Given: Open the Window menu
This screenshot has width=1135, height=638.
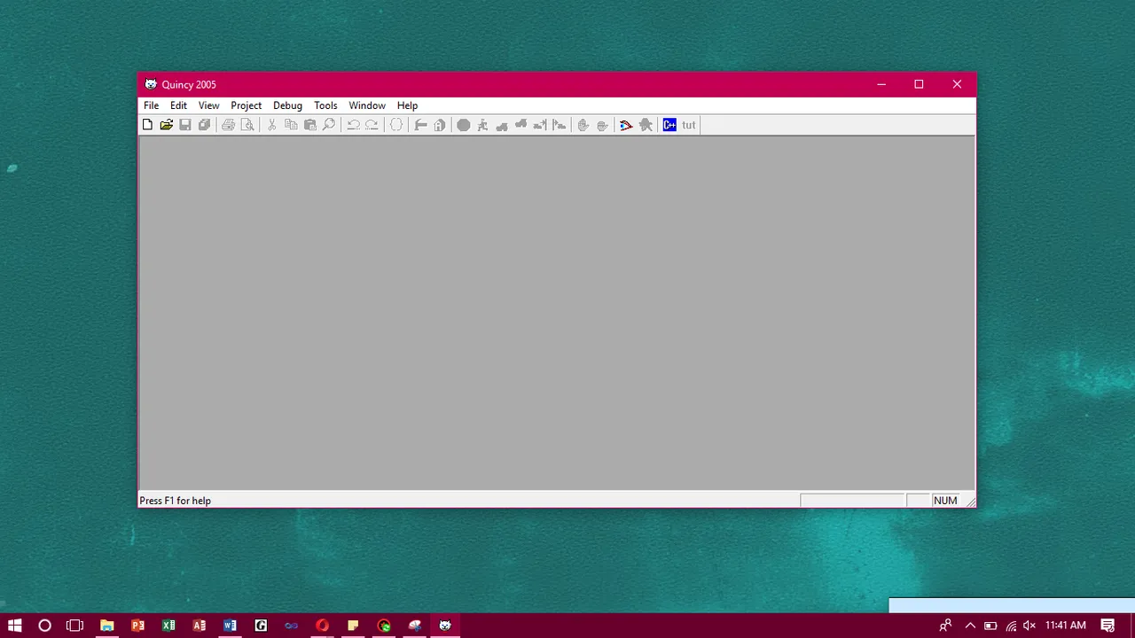Looking at the screenshot, I should [x=367, y=105].
